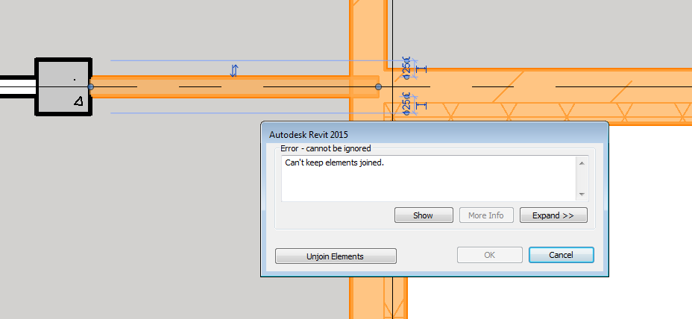Click the Expand >> button
This screenshot has width=692, height=319.
[553, 215]
